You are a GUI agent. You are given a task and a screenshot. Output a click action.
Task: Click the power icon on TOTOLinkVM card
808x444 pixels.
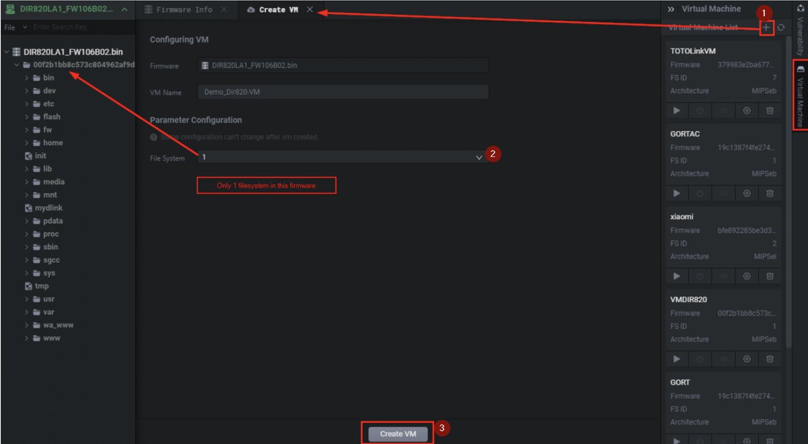700,110
